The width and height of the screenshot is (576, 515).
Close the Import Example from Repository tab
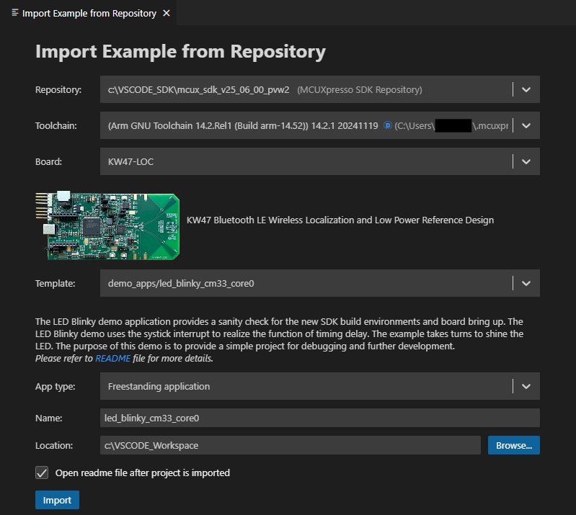[167, 13]
